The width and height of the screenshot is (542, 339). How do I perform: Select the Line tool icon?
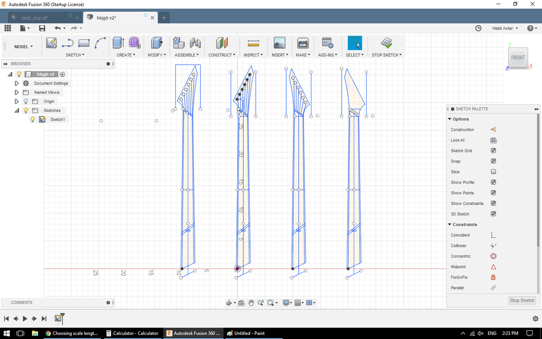pos(67,43)
